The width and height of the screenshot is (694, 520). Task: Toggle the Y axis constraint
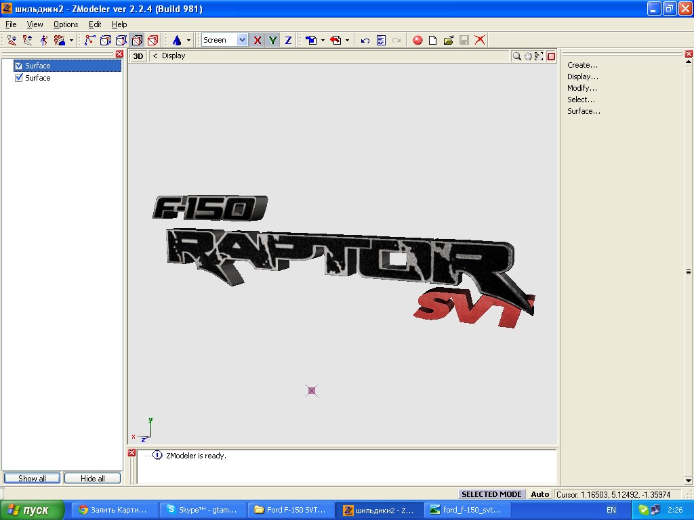[x=272, y=40]
